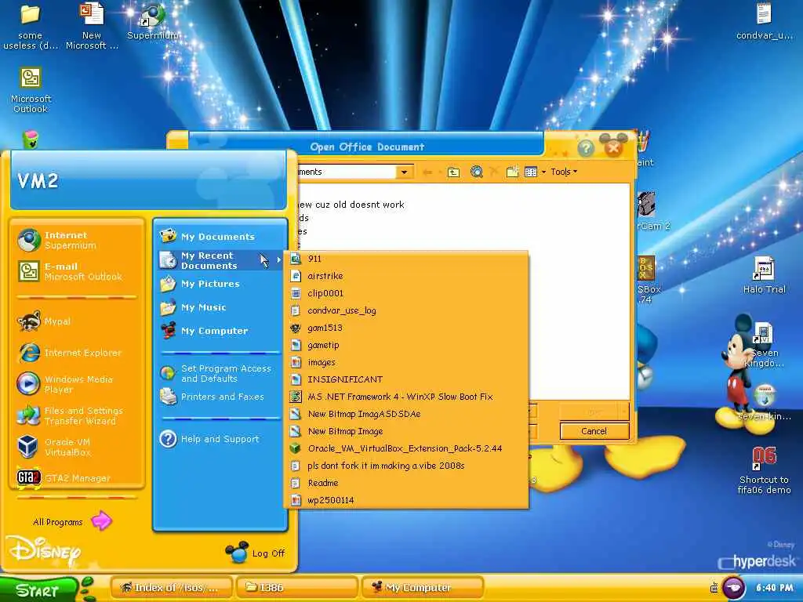The height and width of the screenshot is (602, 803).
Task: Open recent document INSIGNIFICANT
Action: tap(406, 379)
